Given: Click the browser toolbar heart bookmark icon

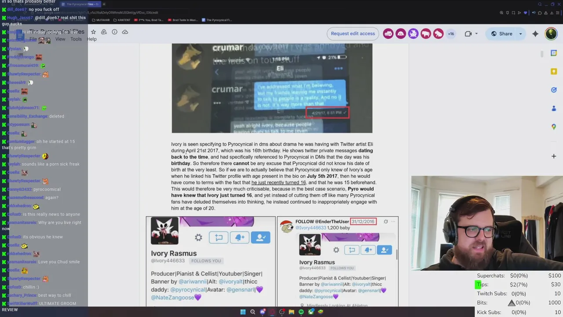Looking at the screenshot, I should (525, 13).
